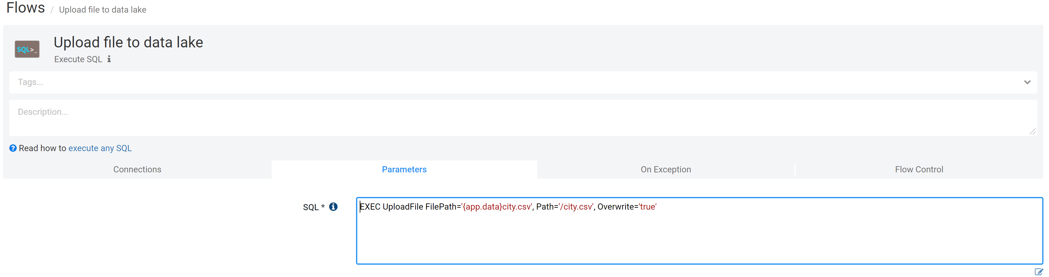1049x277 pixels.
Task: Click the info icon beside Execute SQL
Action: point(109,59)
